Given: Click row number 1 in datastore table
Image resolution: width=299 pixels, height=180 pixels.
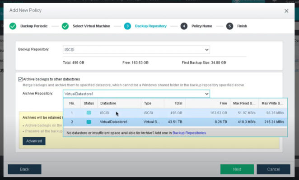Looking at the screenshot, I should (72, 113).
